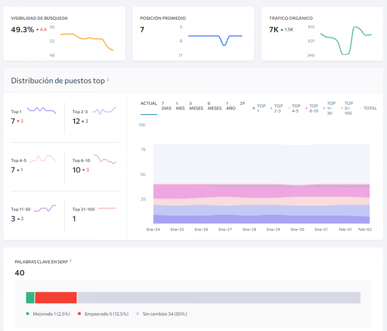This screenshot has height=331, width=387.
Task: Click the red Empeorado segment of the bar
Action: 56,298
